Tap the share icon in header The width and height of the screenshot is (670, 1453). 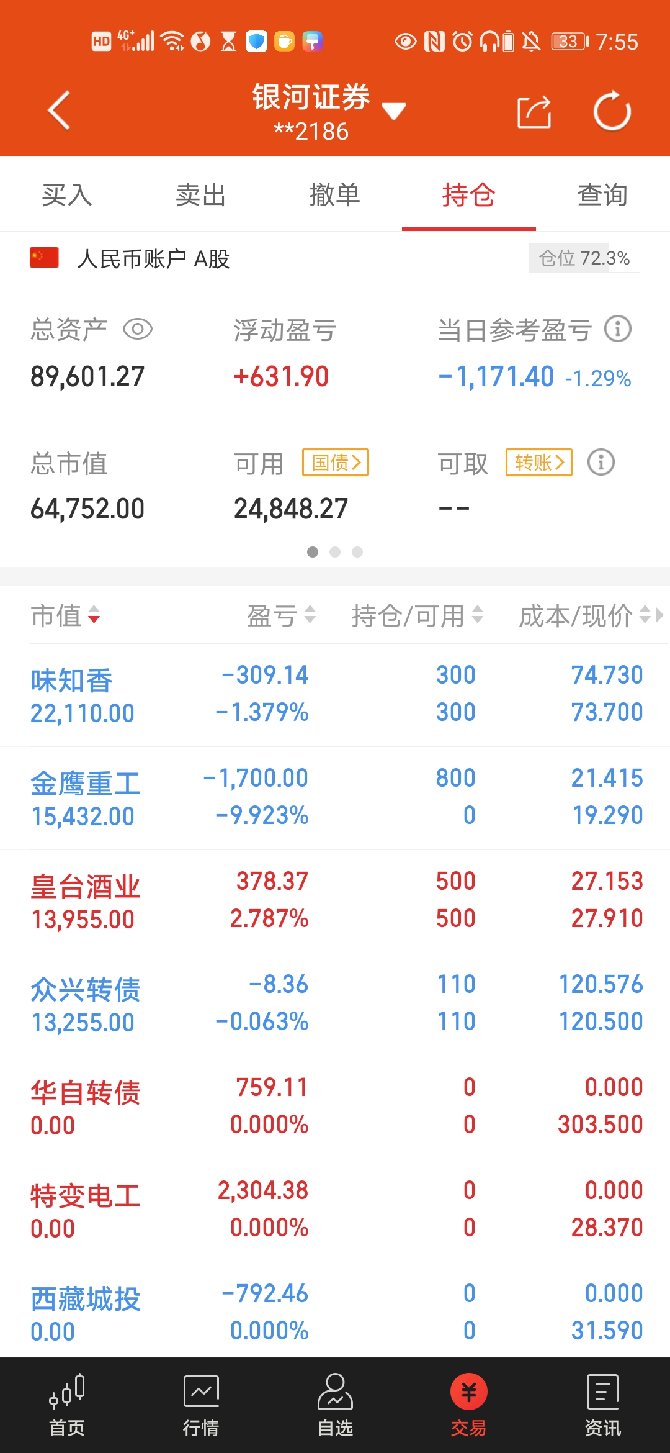click(534, 112)
